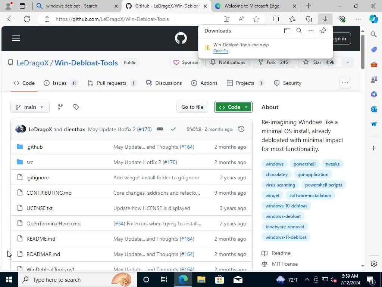This screenshot has height=287, width=382.
Task: Click the chocolatey topic tag
Action: point(276,175)
